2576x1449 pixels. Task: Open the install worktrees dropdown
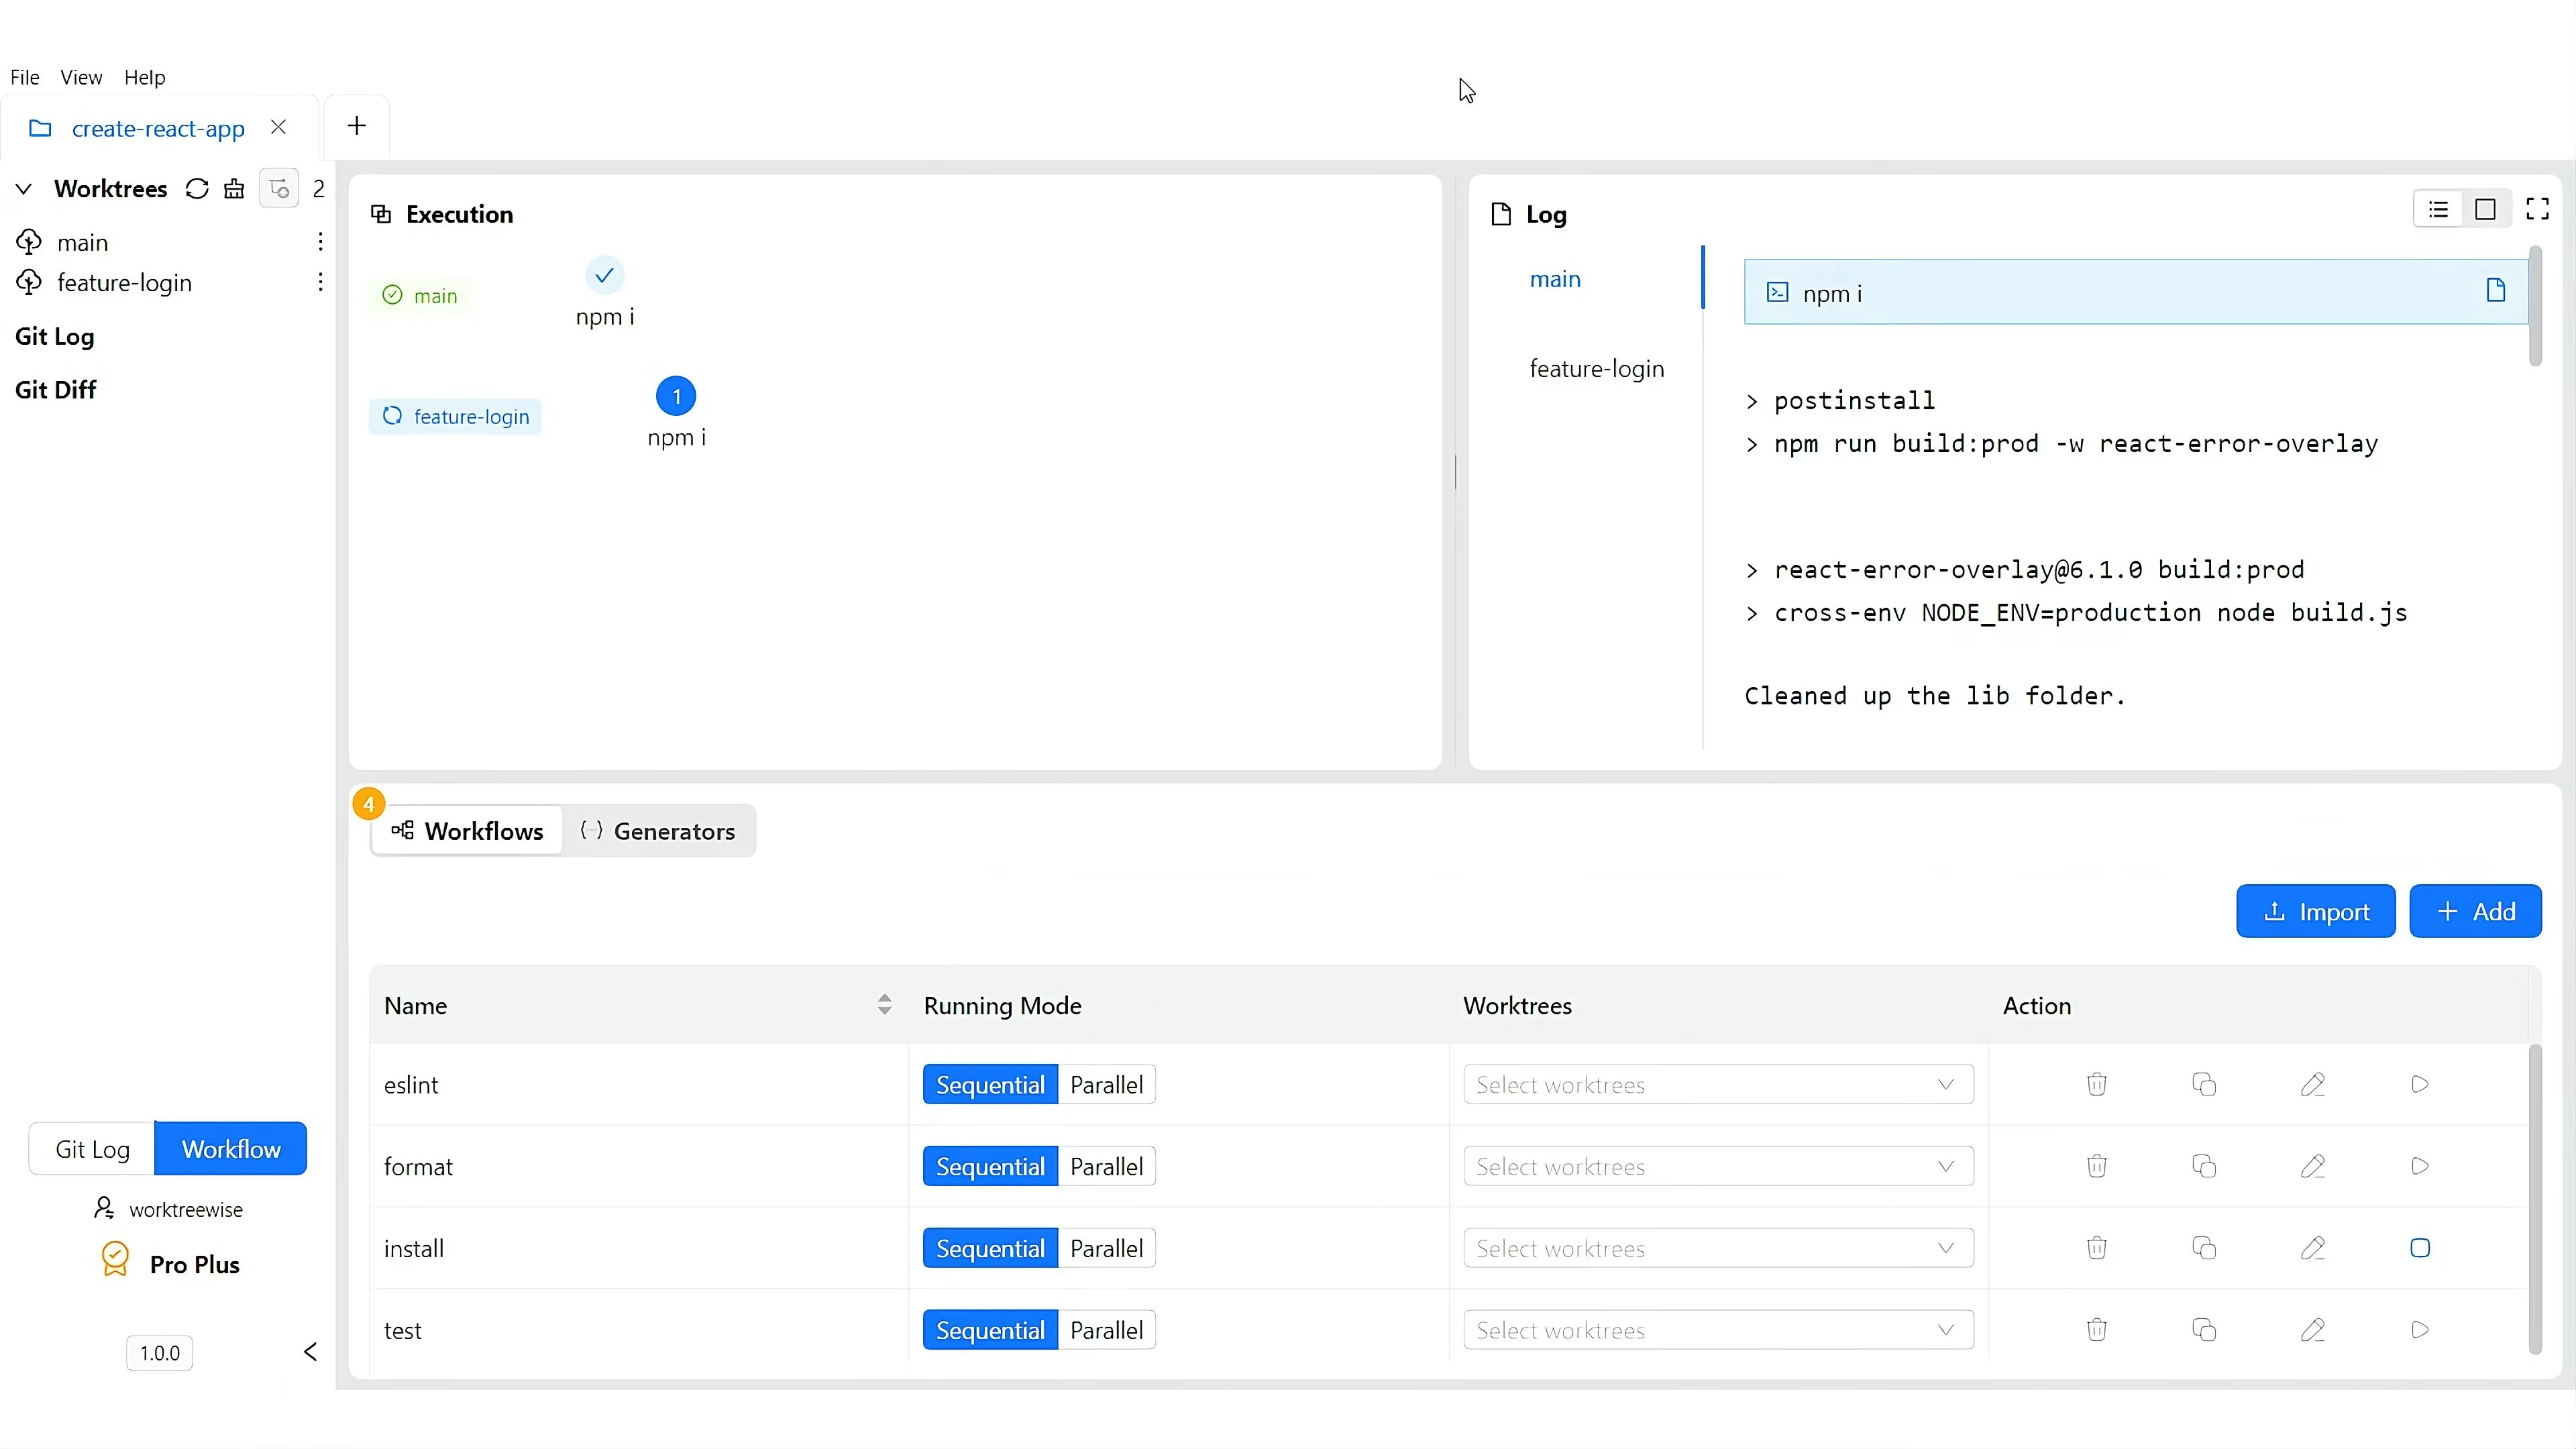coord(1717,1249)
